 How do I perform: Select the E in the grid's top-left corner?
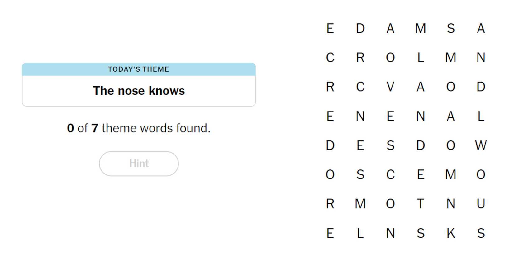coord(330,29)
